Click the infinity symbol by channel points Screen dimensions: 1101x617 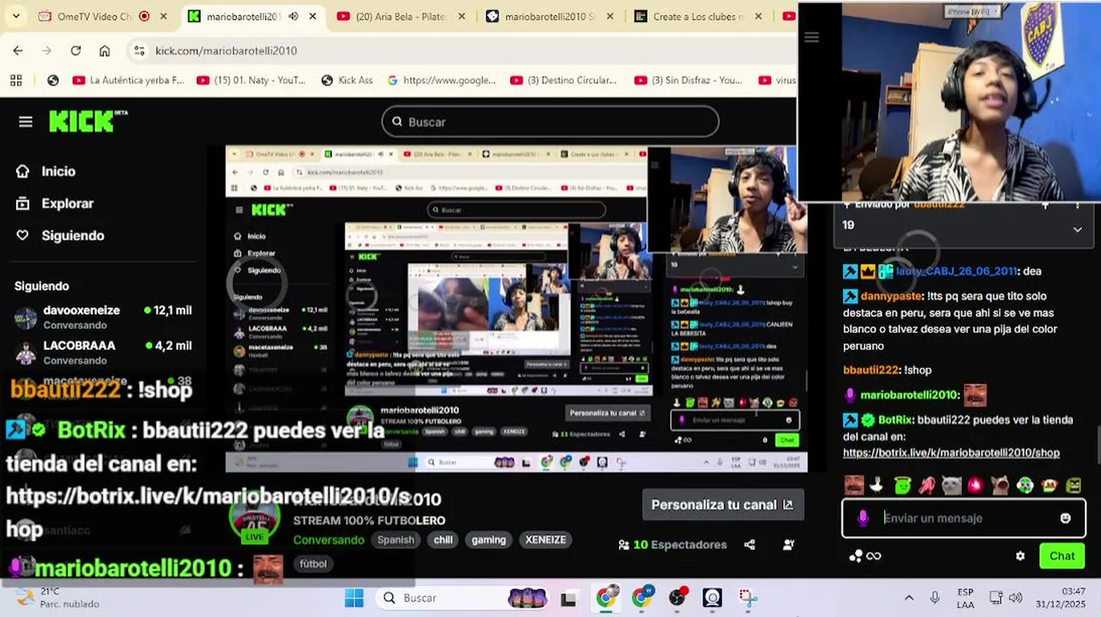pos(874,555)
